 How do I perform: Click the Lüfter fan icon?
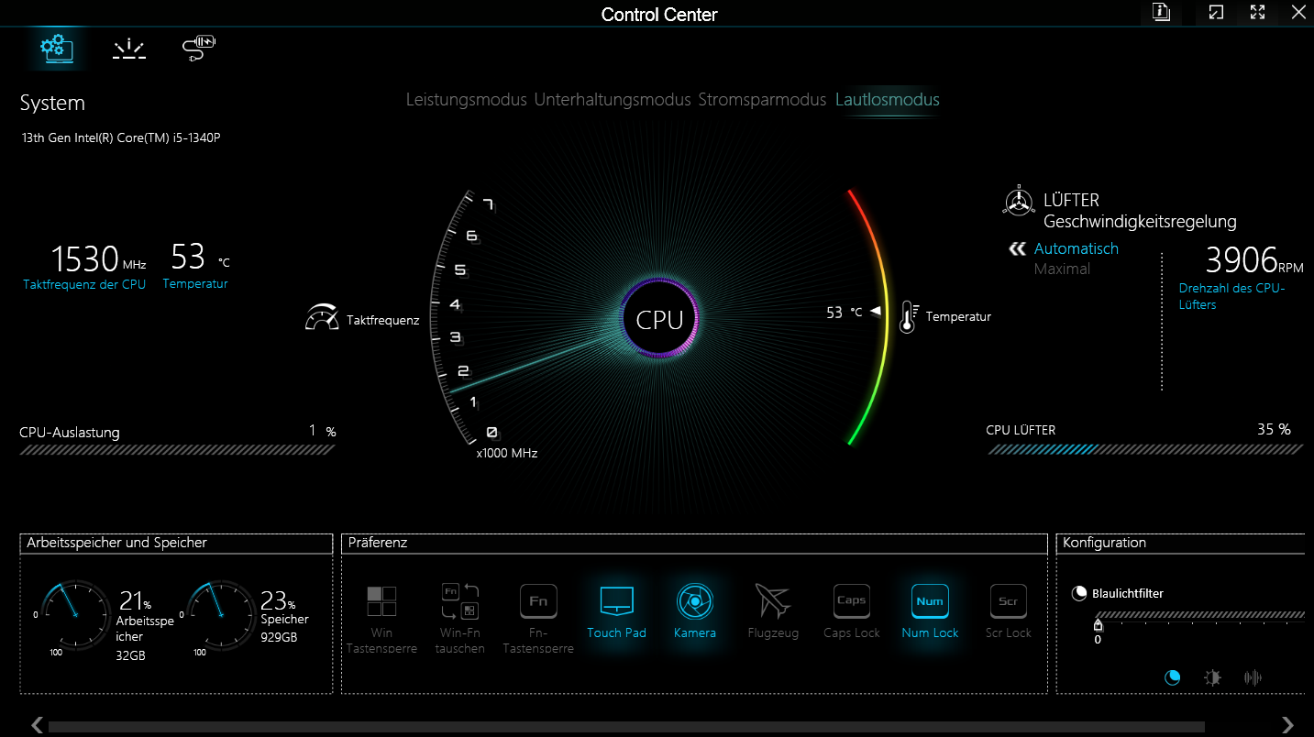click(x=1019, y=202)
